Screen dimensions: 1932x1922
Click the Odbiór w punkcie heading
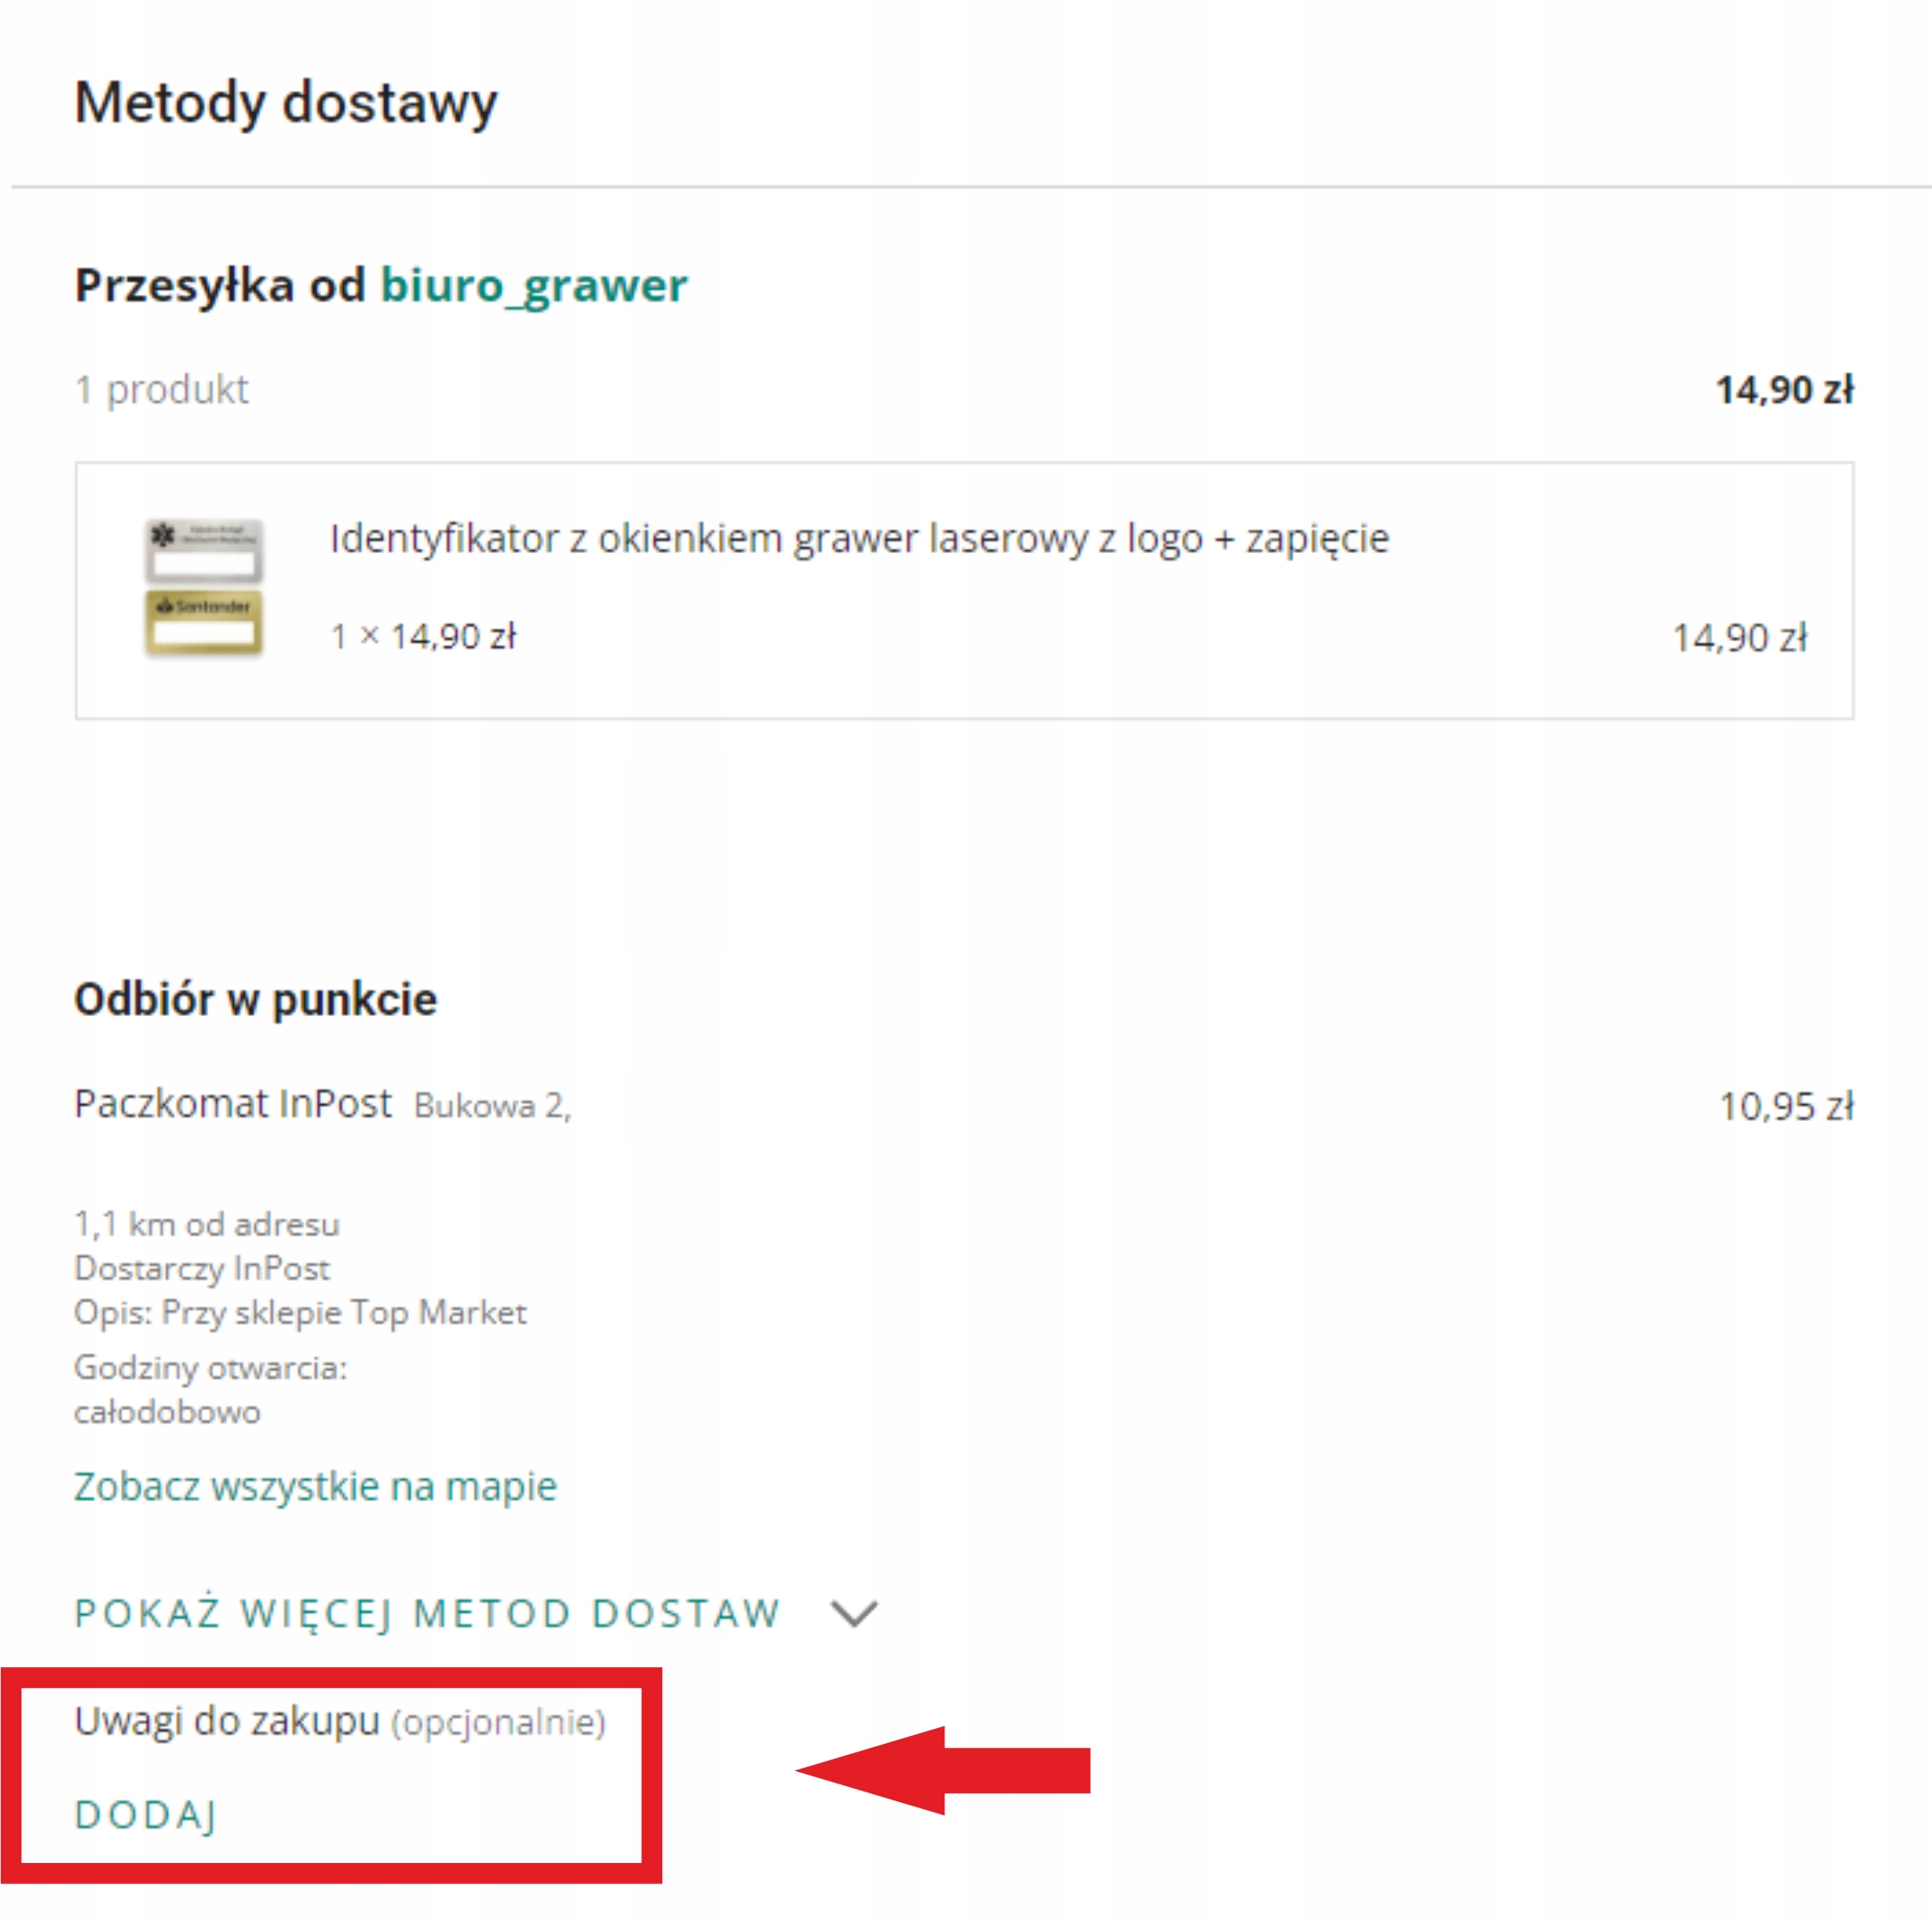pos(256,998)
